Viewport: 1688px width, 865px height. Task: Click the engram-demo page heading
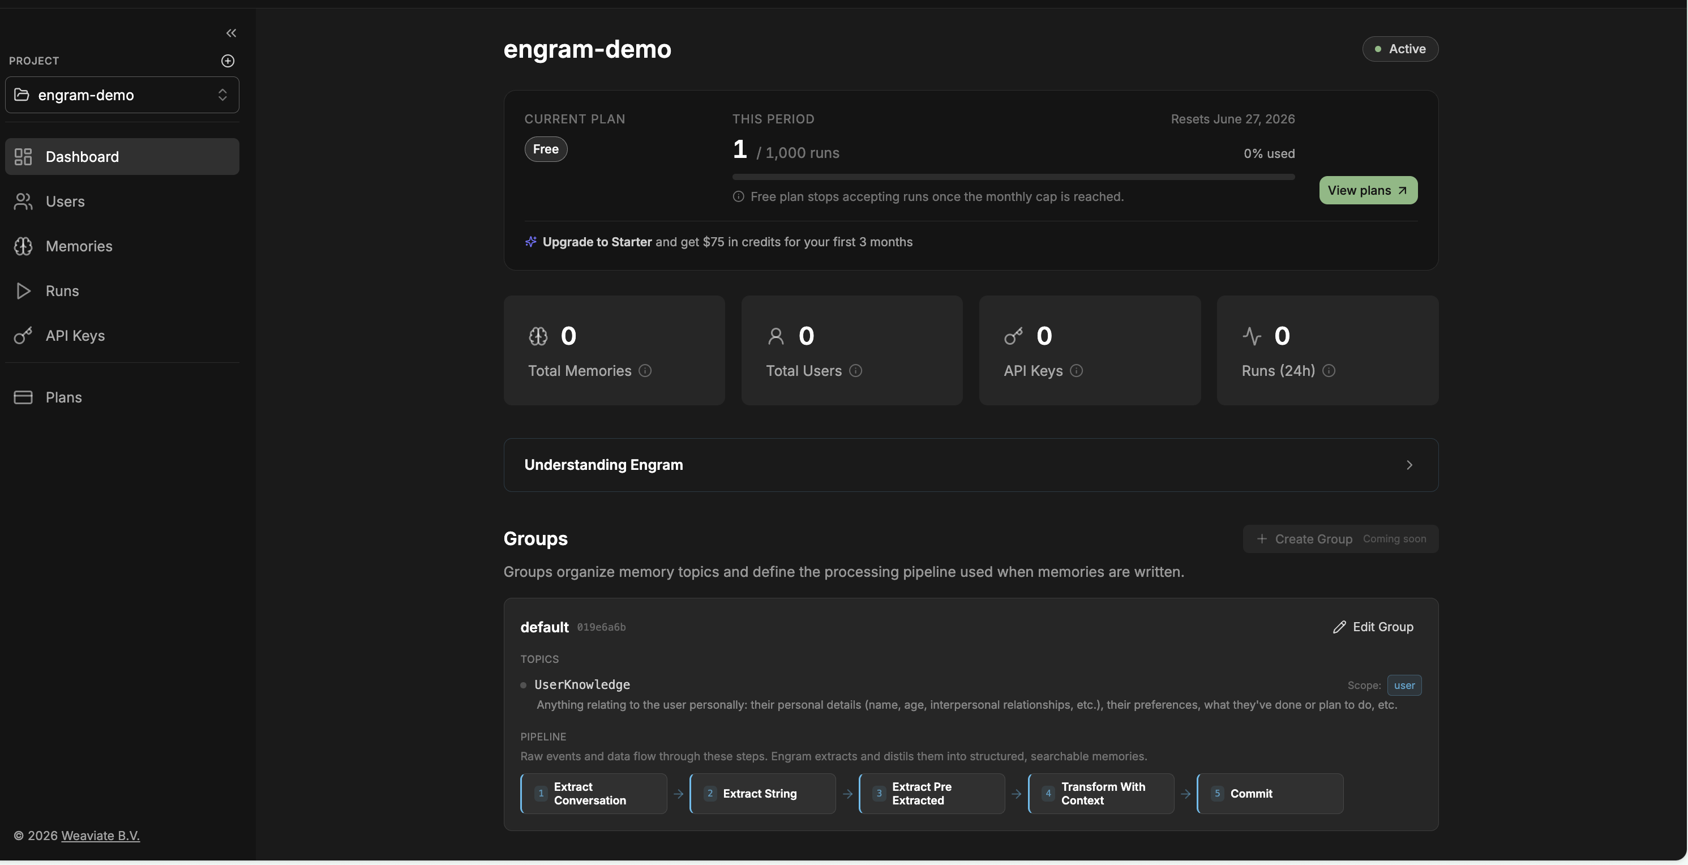[x=587, y=49]
